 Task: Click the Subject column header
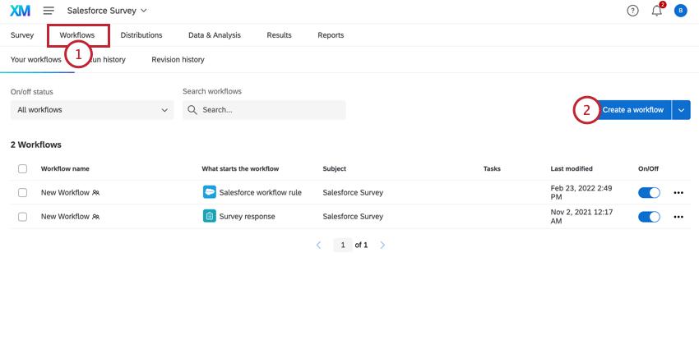pyautogui.click(x=335, y=168)
